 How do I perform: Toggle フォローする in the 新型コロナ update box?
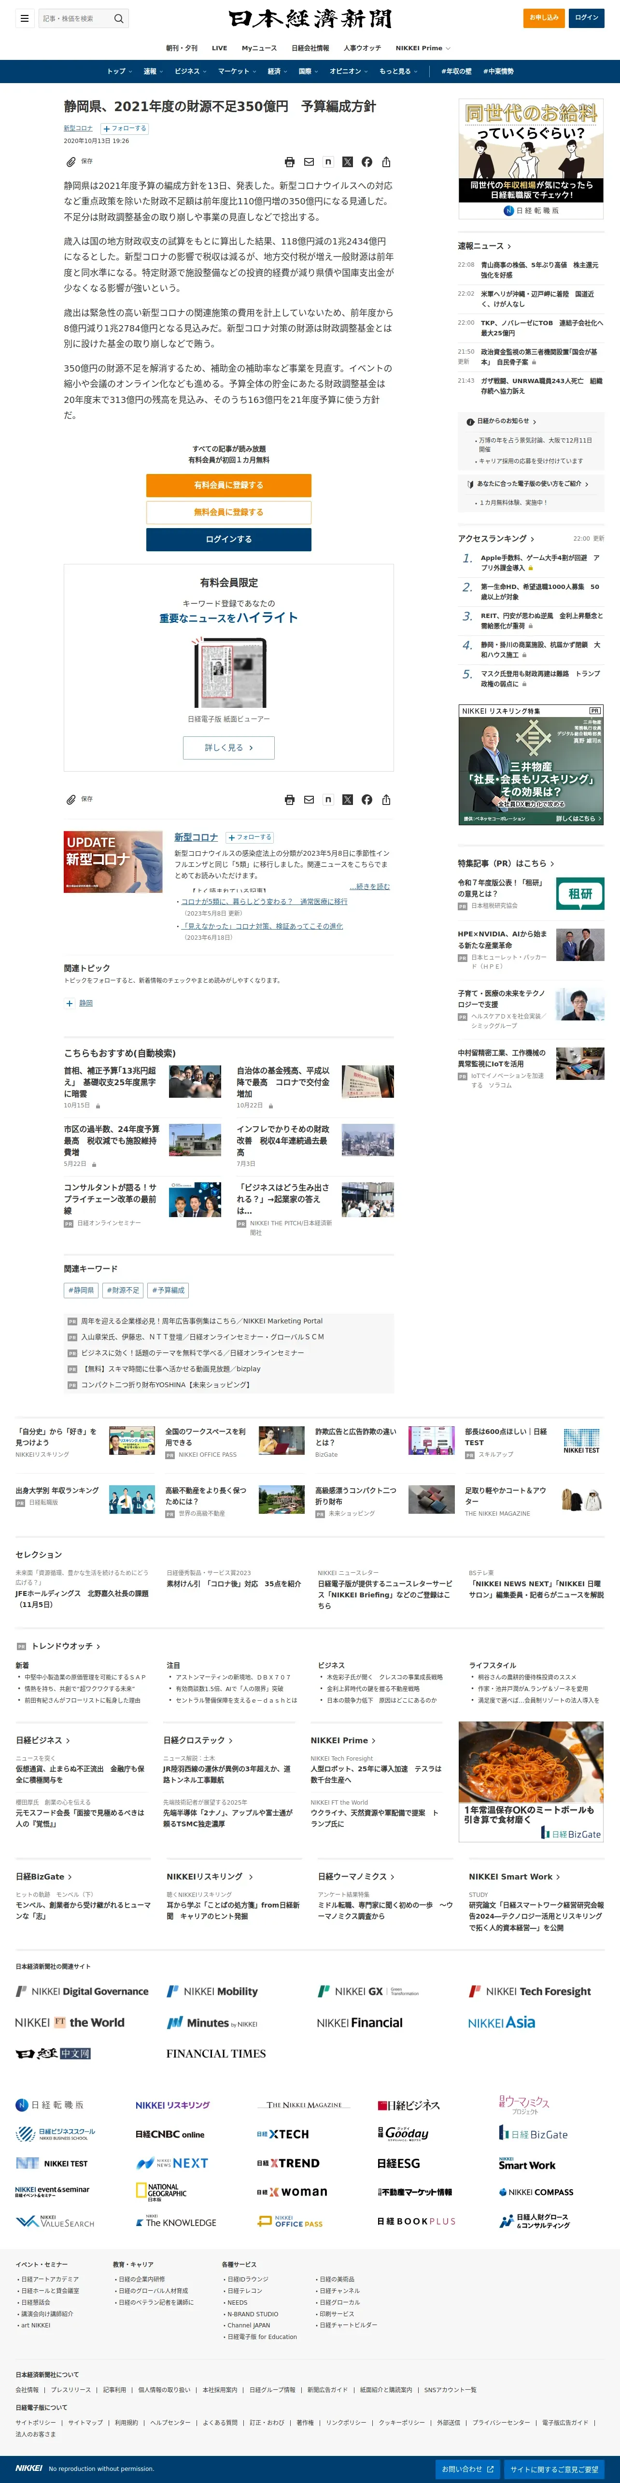pos(249,838)
